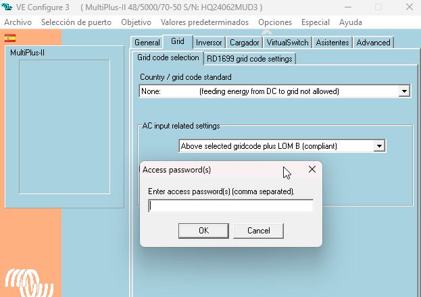Go to the VirtualSwitch tab
Viewport: 421px width, 297px height.
pyautogui.click(x=287, y=43)
